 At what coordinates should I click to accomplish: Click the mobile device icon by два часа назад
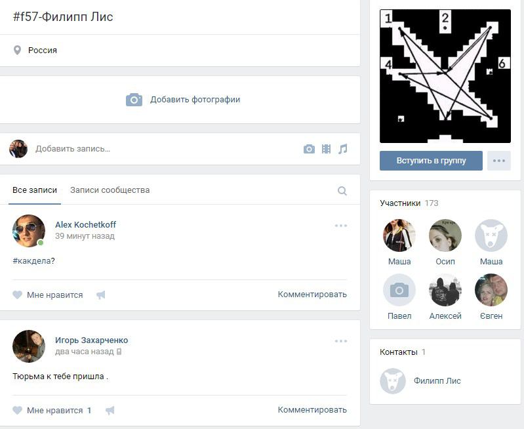pos(119,352)
